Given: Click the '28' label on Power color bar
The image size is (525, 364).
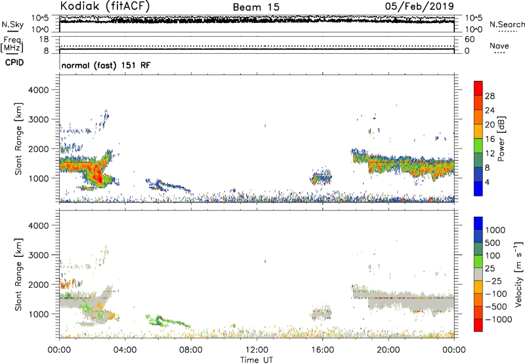Looking at the screenshot, I should (x=490, y=96).
